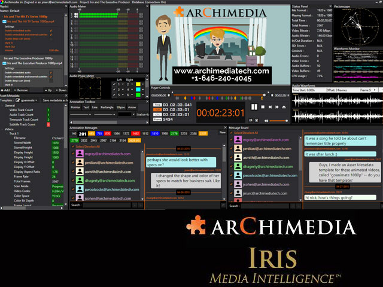This screenshot has height=287, width=383.
Task: Collapse Track 1 in Asset Metadata
Action: (x=7, y=133)
